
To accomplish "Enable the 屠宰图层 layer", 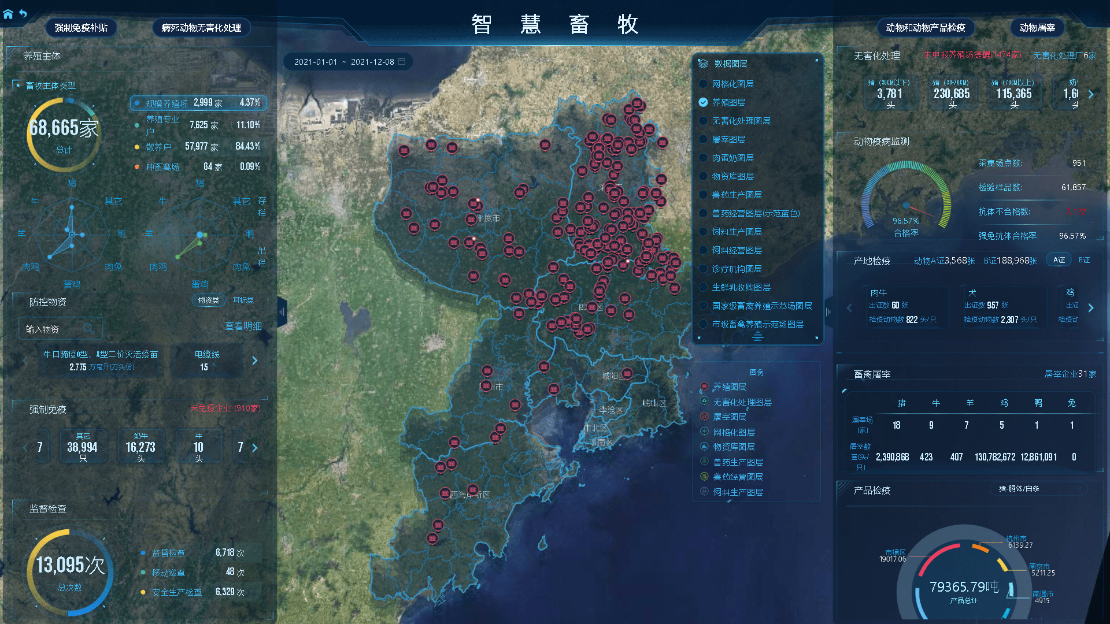I will click(703, 139).
